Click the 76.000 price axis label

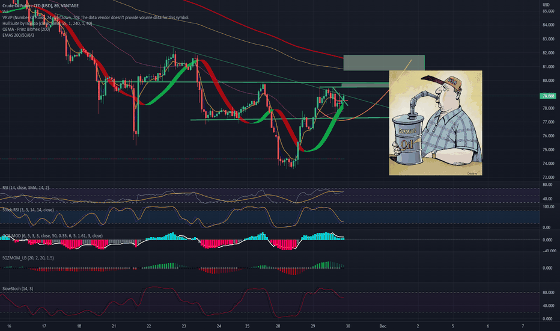[x=548, y=136]
